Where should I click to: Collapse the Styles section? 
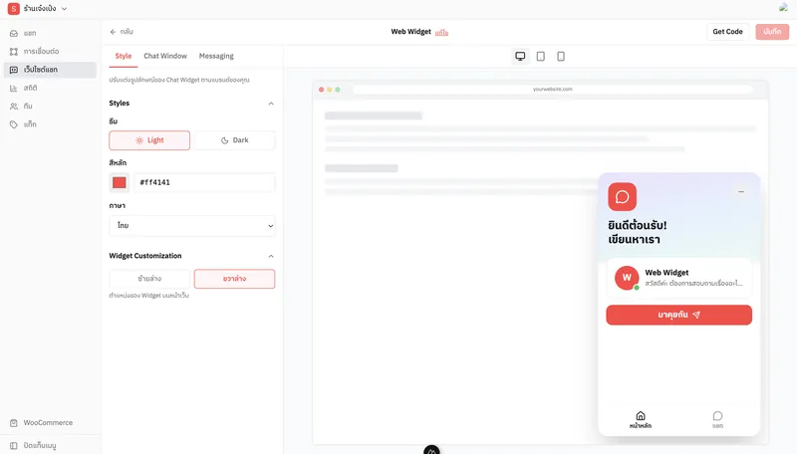pyautogui.click(x=271, y=104)
